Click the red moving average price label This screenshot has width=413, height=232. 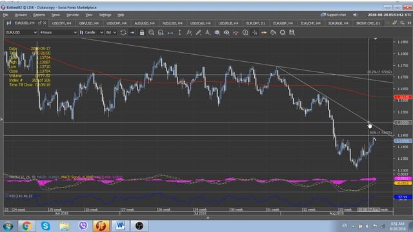[x=403, y=97]
